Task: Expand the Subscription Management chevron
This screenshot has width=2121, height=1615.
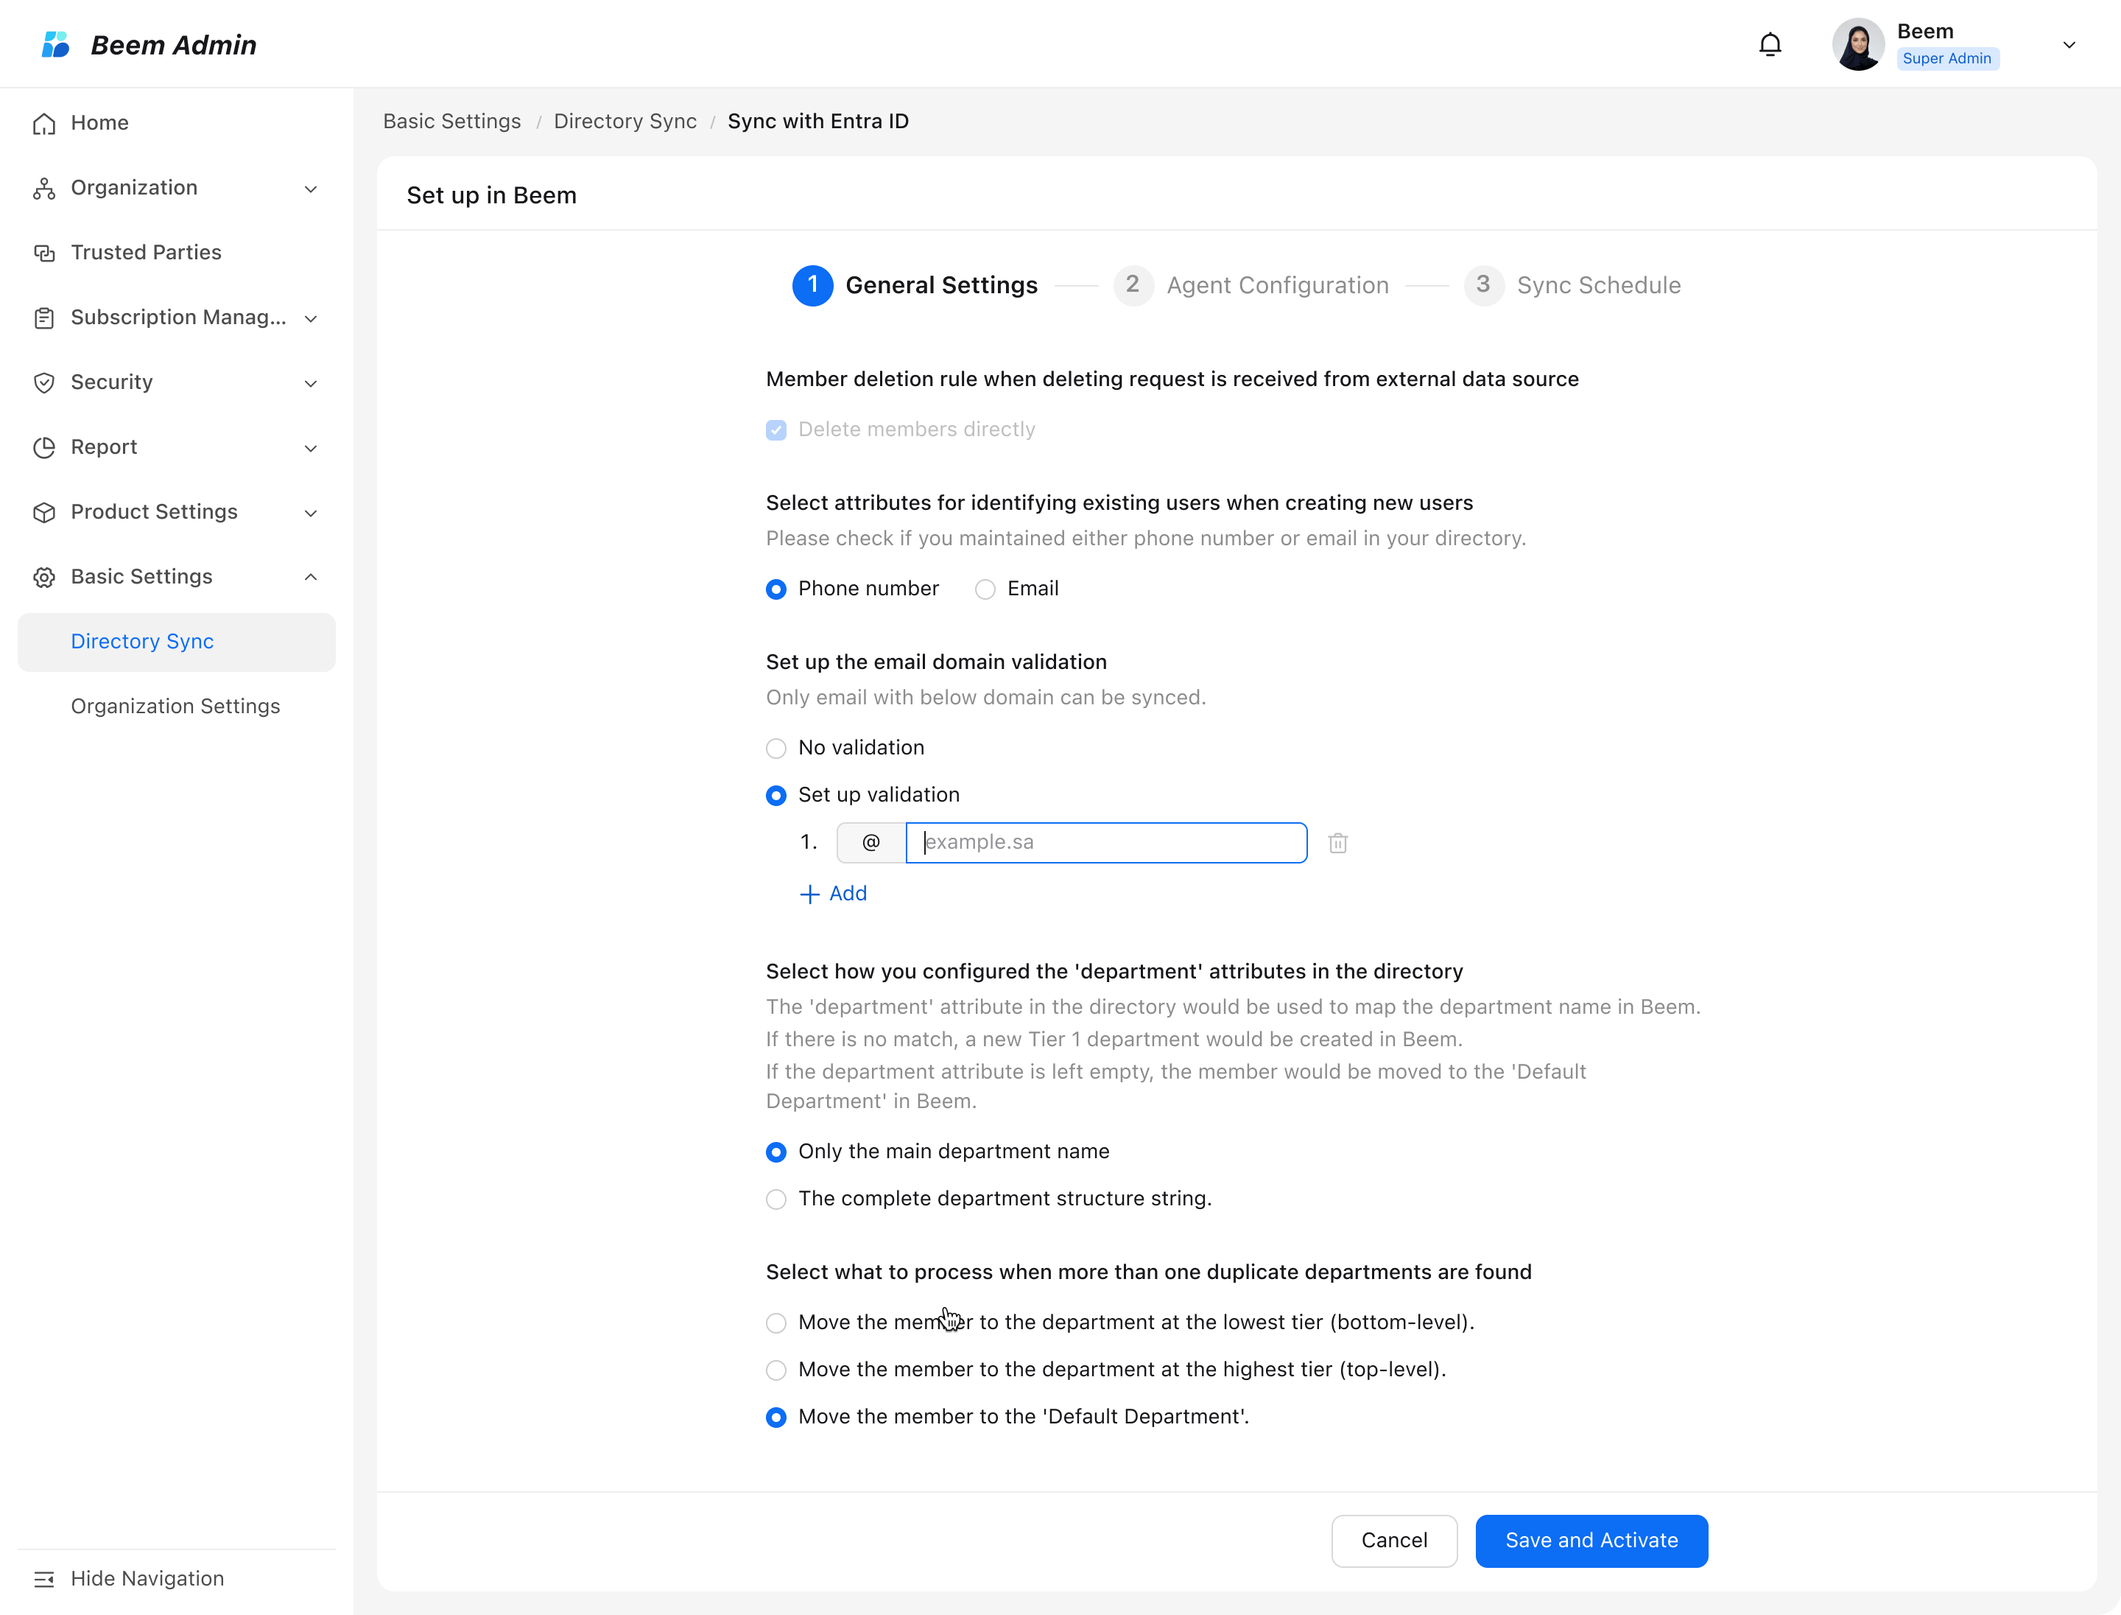Action: point(310,318)
